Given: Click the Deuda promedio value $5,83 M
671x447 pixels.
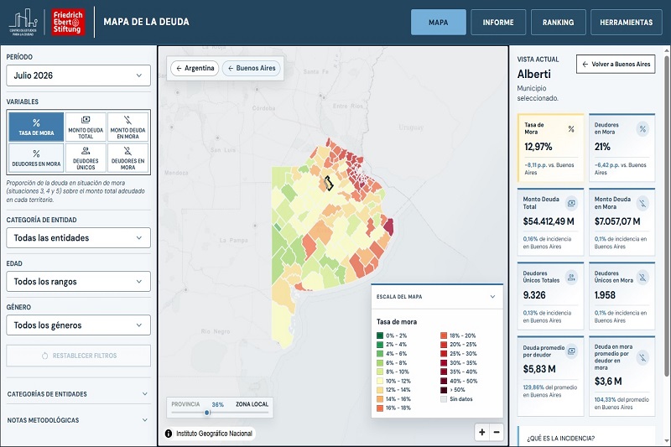Looking at the screenshot, I should pyautogui.click(x=539, y=369).
